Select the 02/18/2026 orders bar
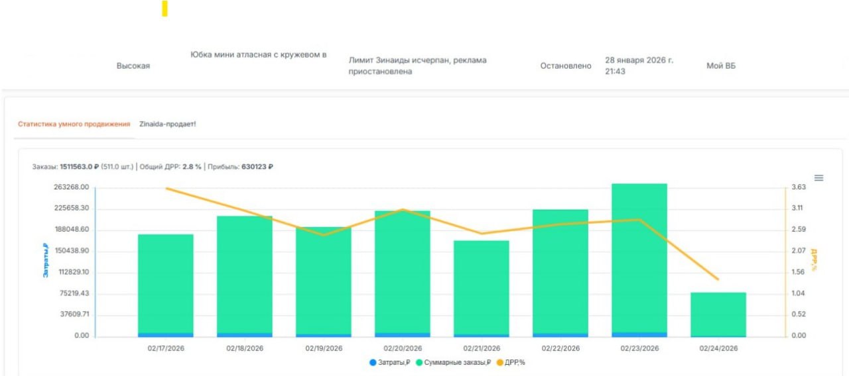 (x=244, y=275)
